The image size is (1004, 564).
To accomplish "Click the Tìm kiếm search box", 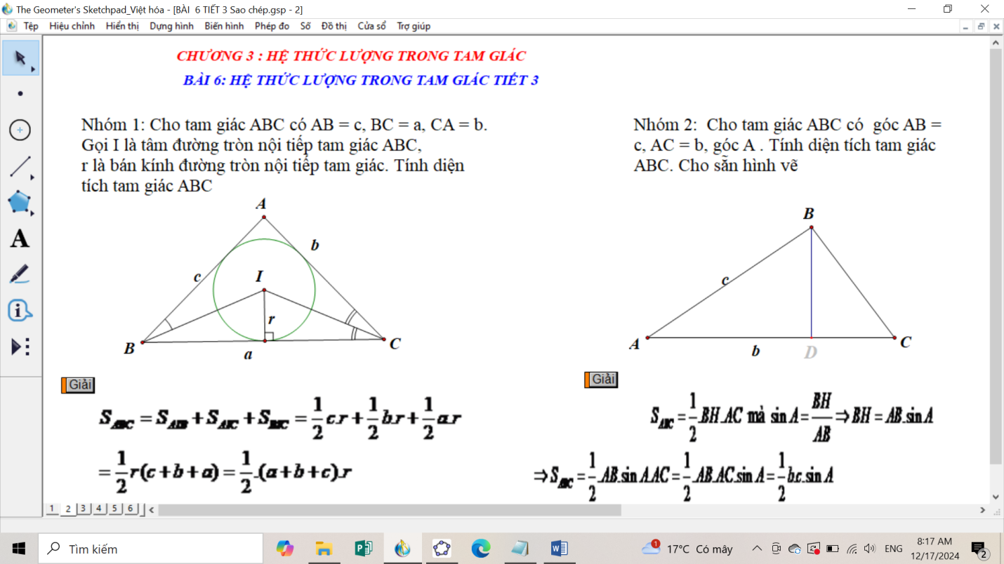I will (151, 549).
